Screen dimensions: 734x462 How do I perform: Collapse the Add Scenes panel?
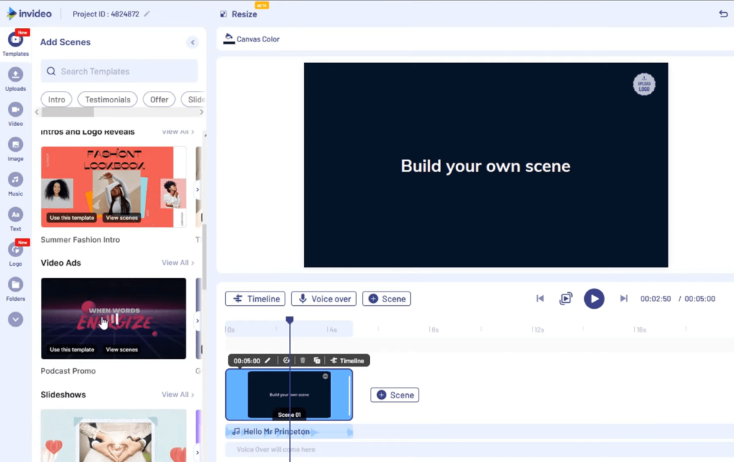click(x=192, y=42)
